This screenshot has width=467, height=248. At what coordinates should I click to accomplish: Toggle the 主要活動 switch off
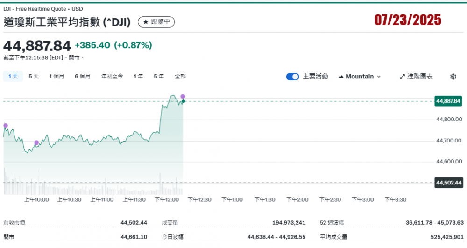292,77
